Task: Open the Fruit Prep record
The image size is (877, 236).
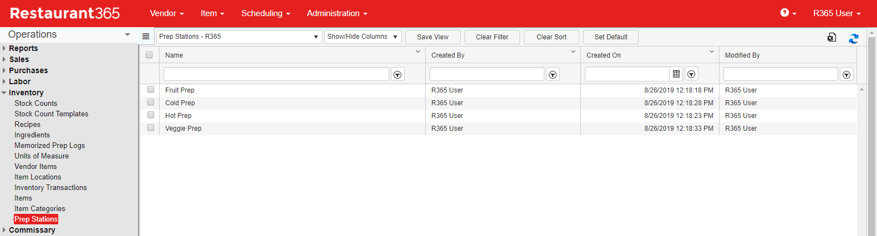Action: (x=180, y=90)
